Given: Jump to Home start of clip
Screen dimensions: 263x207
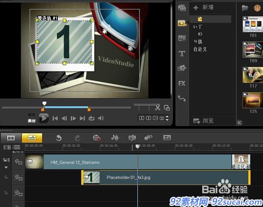Looking at the screenshot, I should pos(55,119).
